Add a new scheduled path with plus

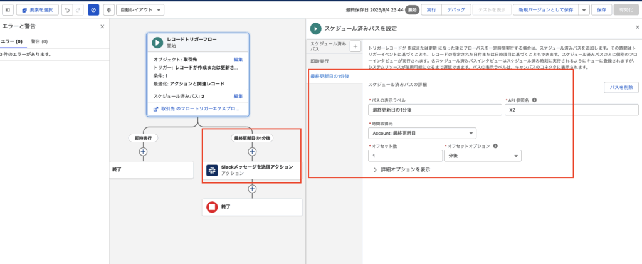[354, 46]
